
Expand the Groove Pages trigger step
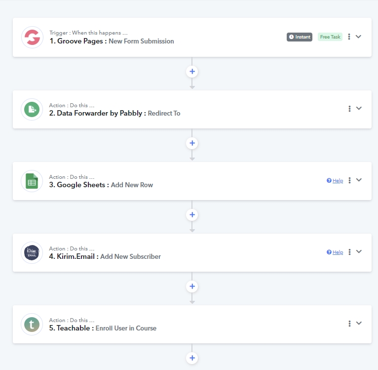pos(358,37)
